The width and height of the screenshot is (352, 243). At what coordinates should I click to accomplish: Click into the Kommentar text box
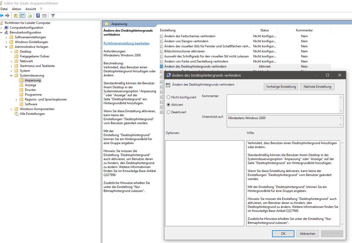(x=283, y=104)
